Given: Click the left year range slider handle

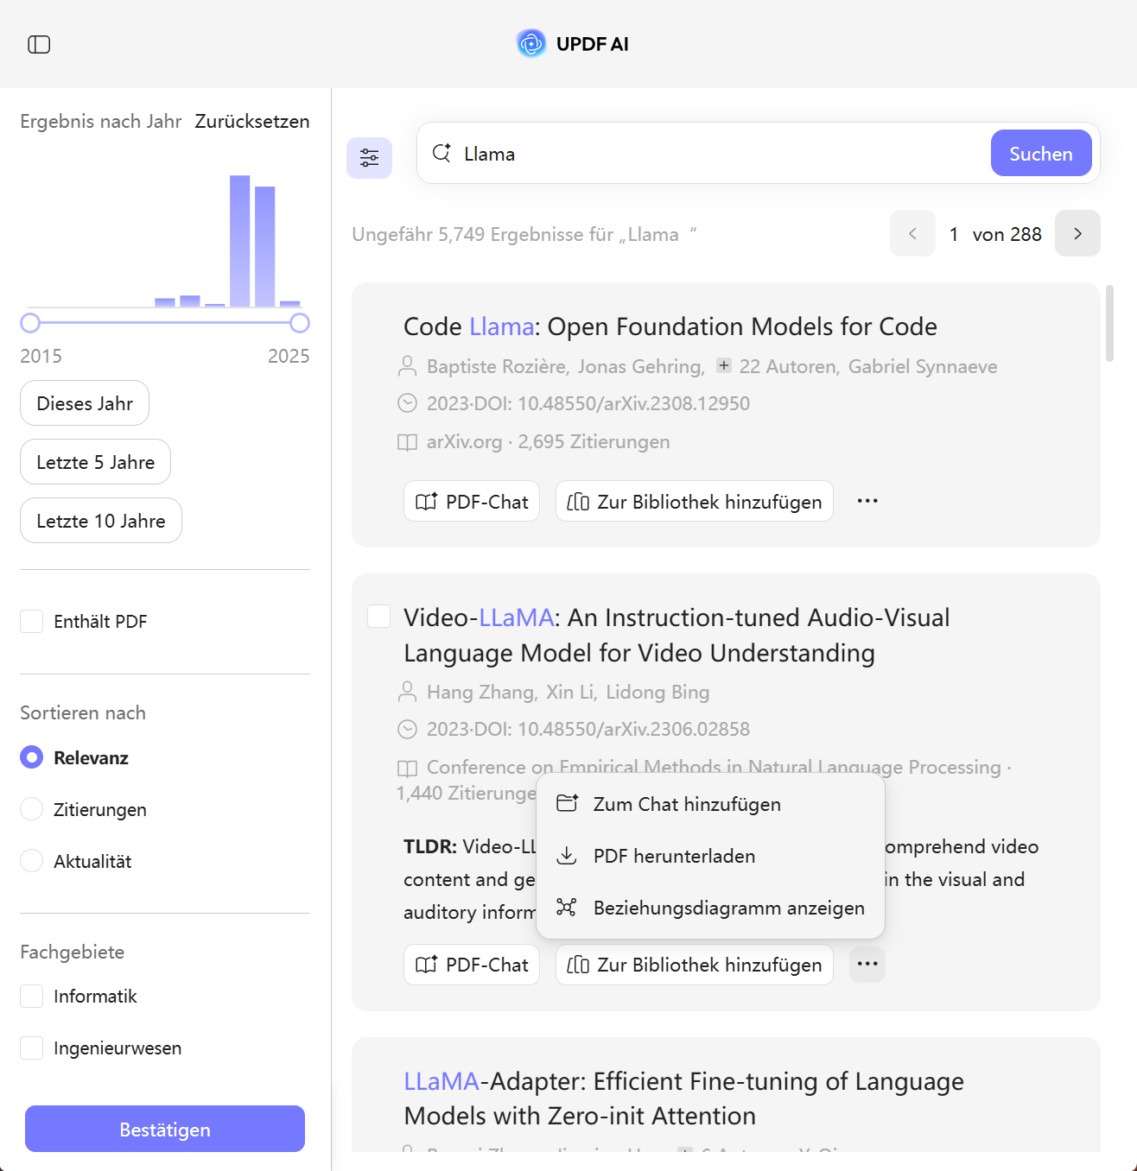Looking at the screenshot, I should [x=30, y=323].
